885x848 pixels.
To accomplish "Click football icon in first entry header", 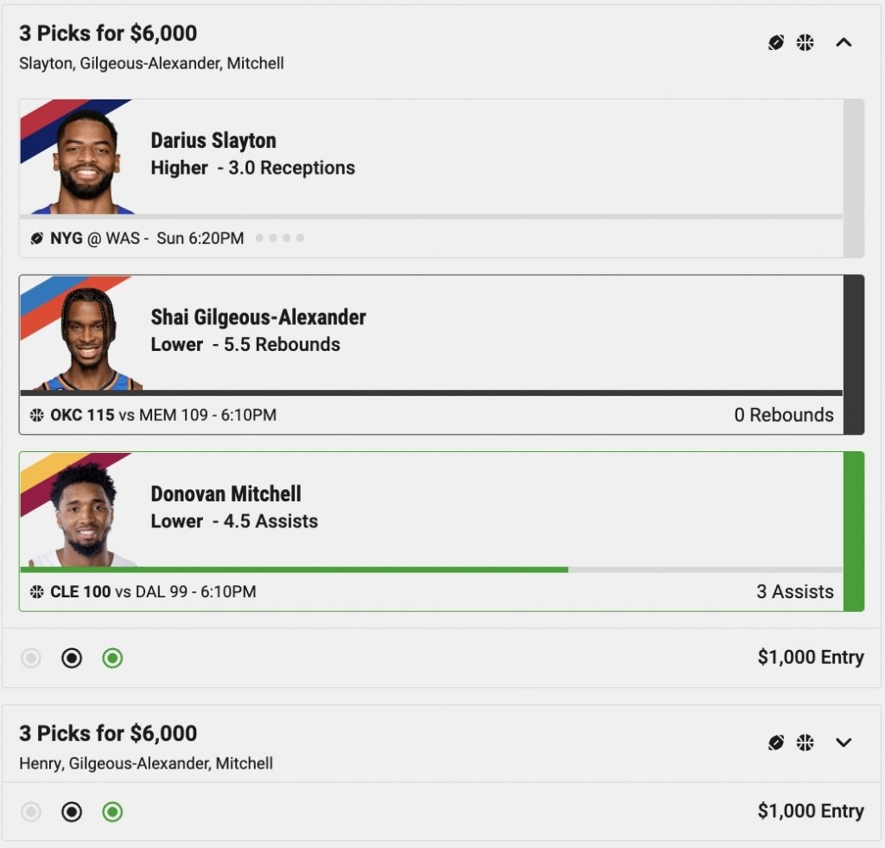I will coord(776,42).
